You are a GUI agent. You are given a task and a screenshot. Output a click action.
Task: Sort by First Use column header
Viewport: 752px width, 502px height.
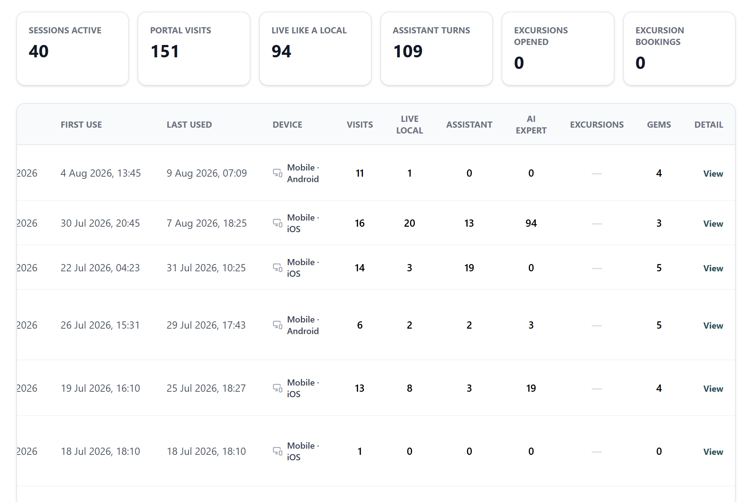81,124
